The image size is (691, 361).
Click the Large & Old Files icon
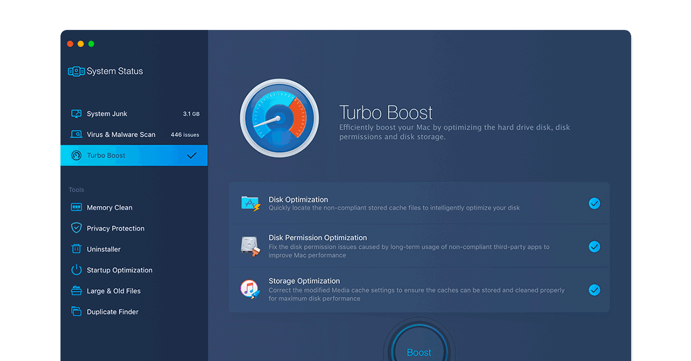coord(76,291)
